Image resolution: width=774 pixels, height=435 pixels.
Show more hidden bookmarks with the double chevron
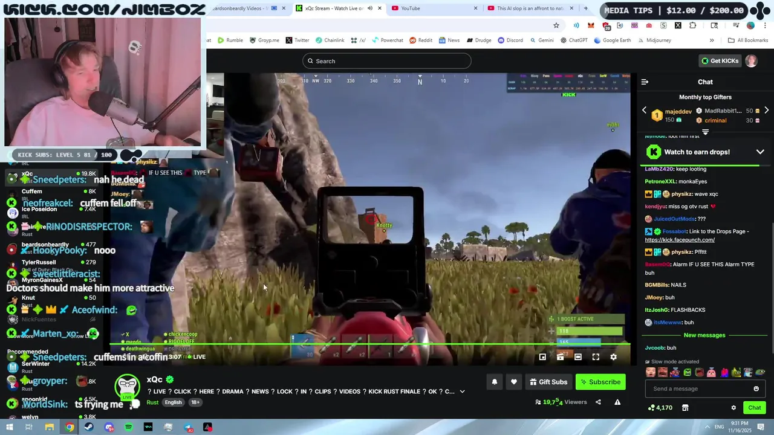712,40
